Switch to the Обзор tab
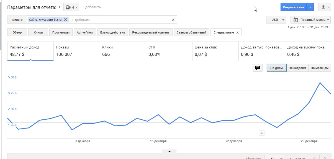Screen dimensions: 334x159 tap(17, 32)
